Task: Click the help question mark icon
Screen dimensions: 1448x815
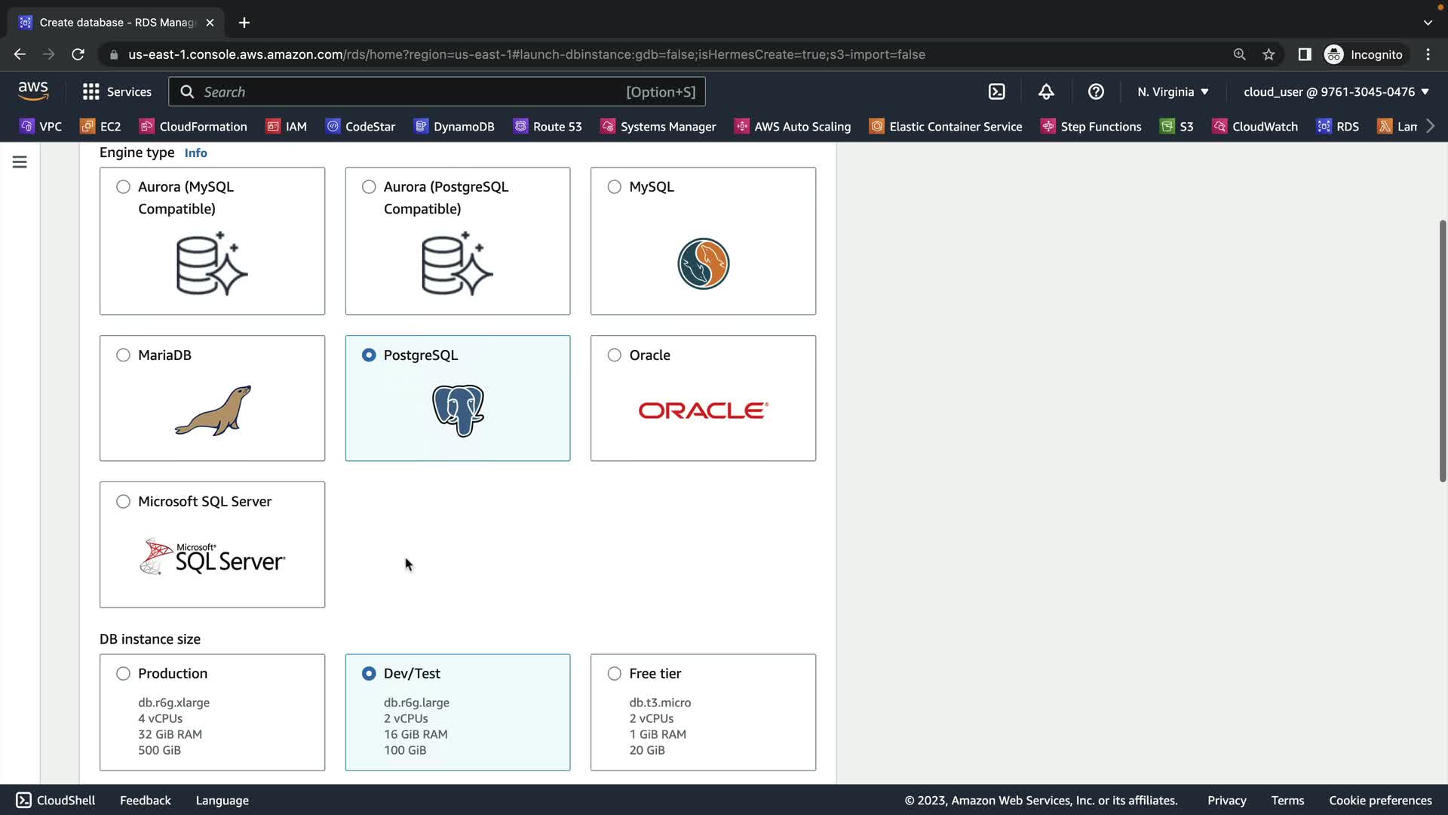Action: (x=1096, y=92)
